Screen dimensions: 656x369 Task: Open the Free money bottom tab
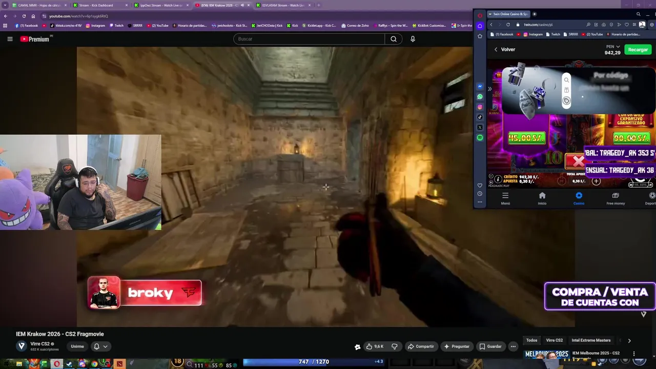616,198
